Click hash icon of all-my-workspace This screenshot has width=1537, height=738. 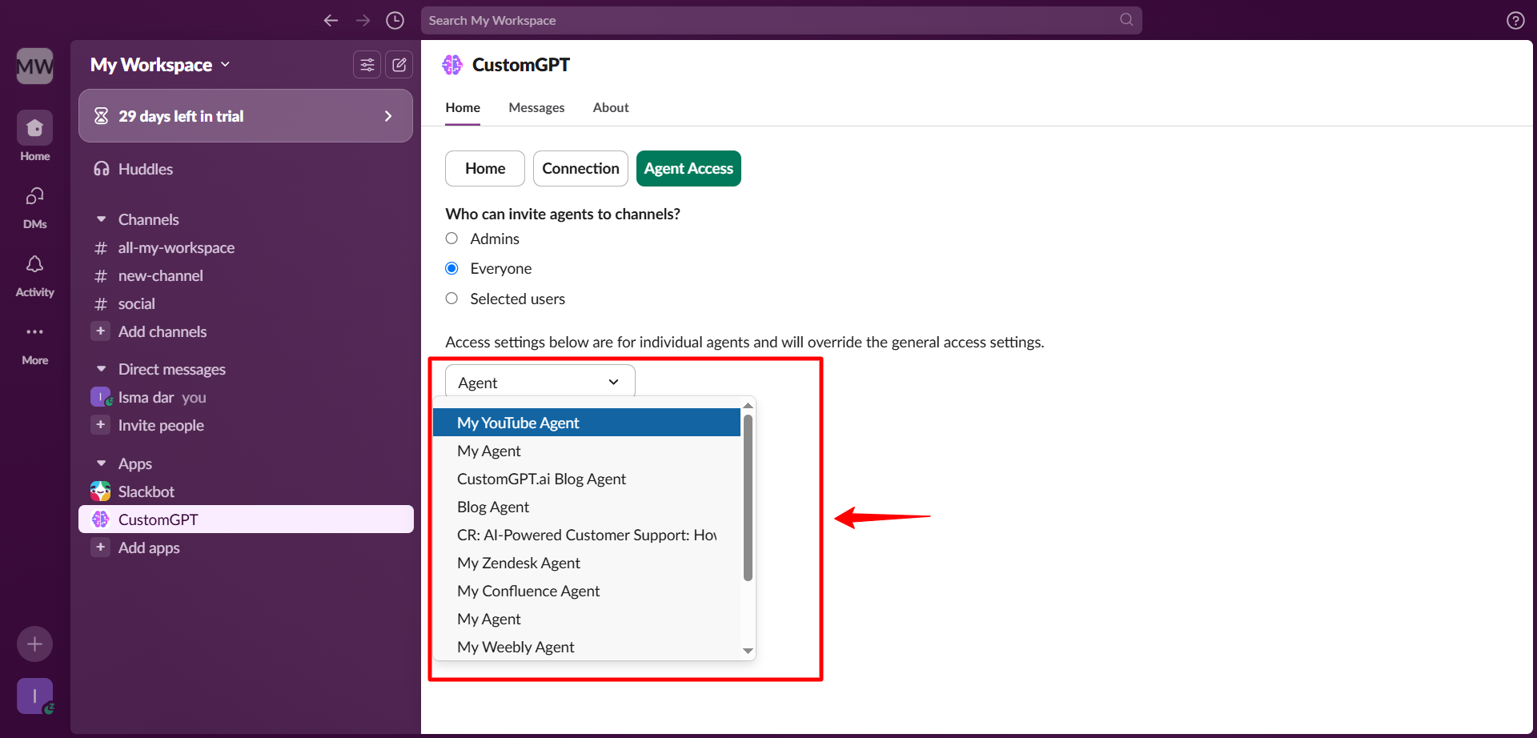coord(101,248)
